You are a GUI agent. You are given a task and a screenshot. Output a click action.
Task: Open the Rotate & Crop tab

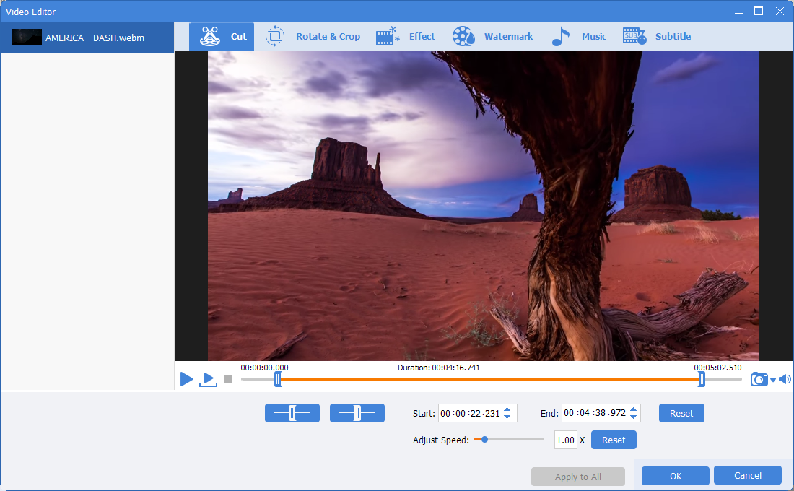(313, 37)
